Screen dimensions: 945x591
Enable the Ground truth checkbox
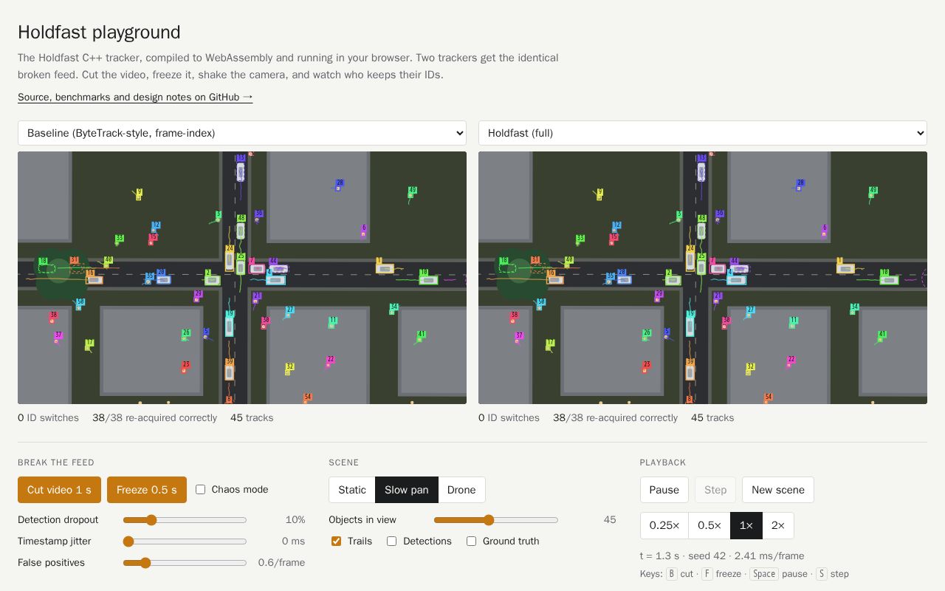[x=471, y=541]
